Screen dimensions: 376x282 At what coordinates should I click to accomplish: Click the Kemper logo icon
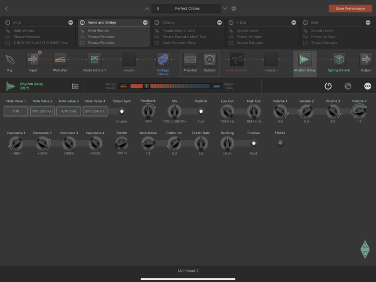(365, 250)
